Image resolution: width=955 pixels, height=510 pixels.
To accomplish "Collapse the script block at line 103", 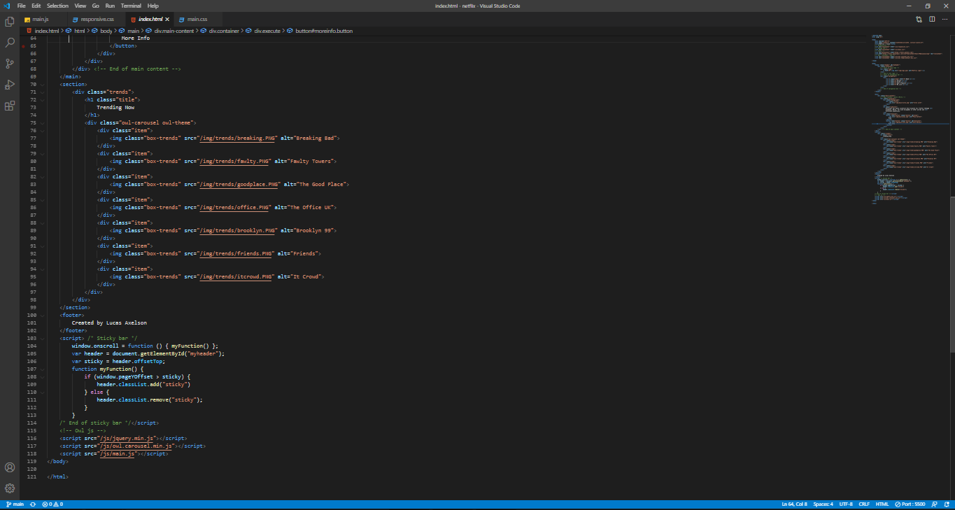I will pyautogui.click(x=41, y=338).
